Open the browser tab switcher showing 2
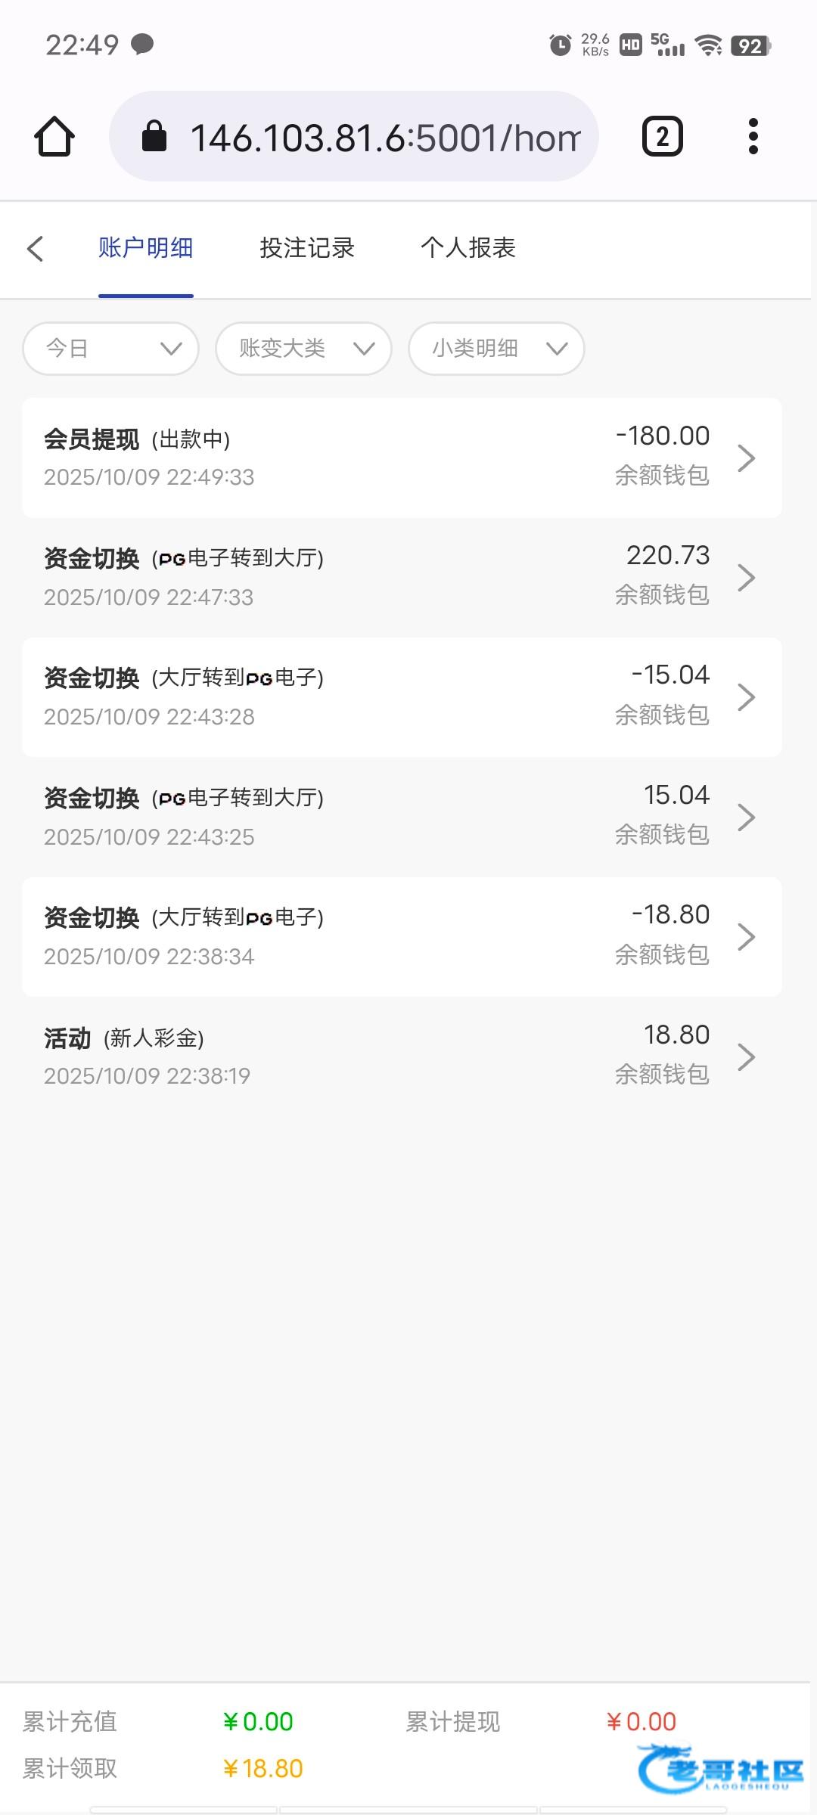The image size is (817, 1815). [x=662, y=137]
